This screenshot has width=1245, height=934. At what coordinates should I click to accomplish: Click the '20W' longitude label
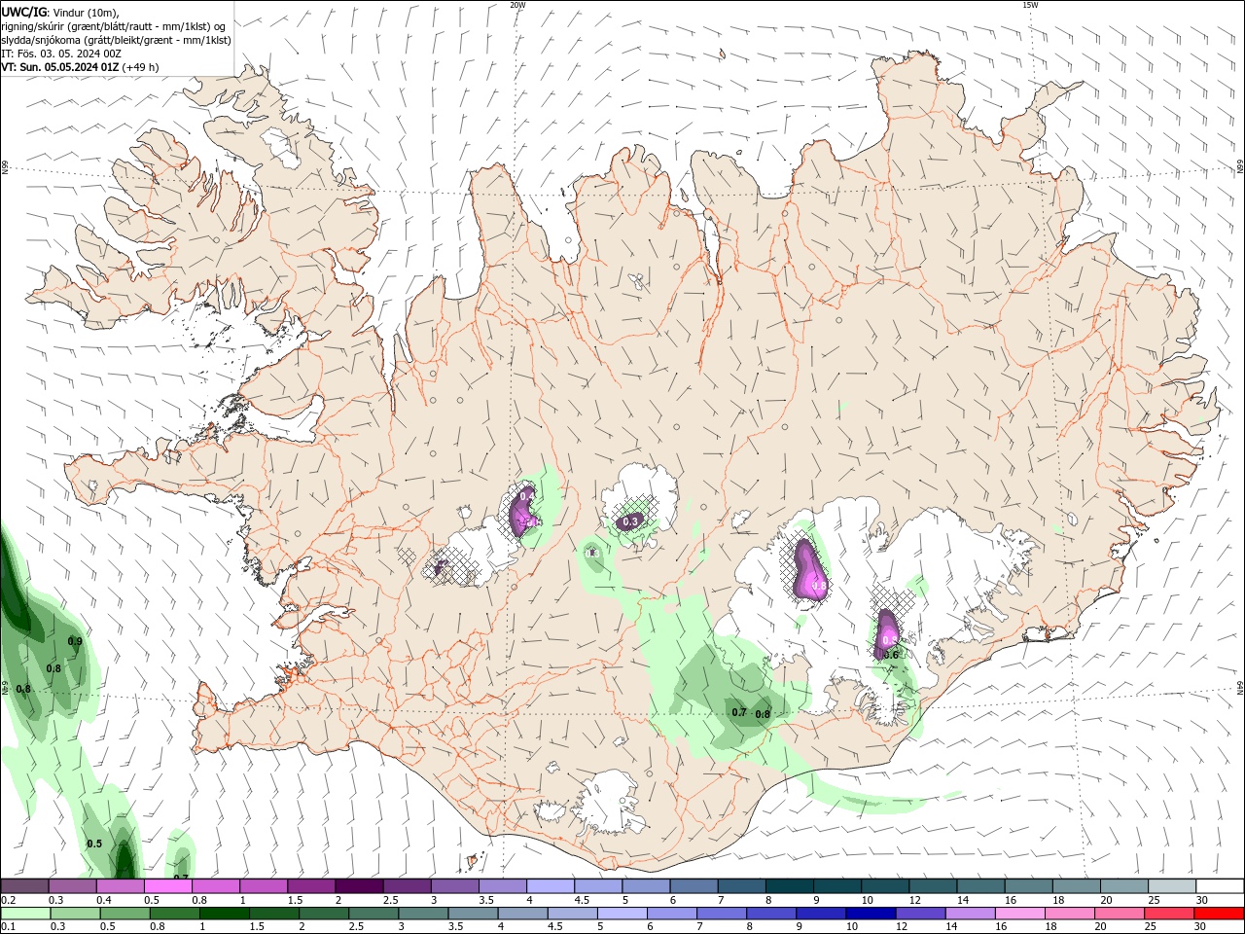(x=517, y=5)
